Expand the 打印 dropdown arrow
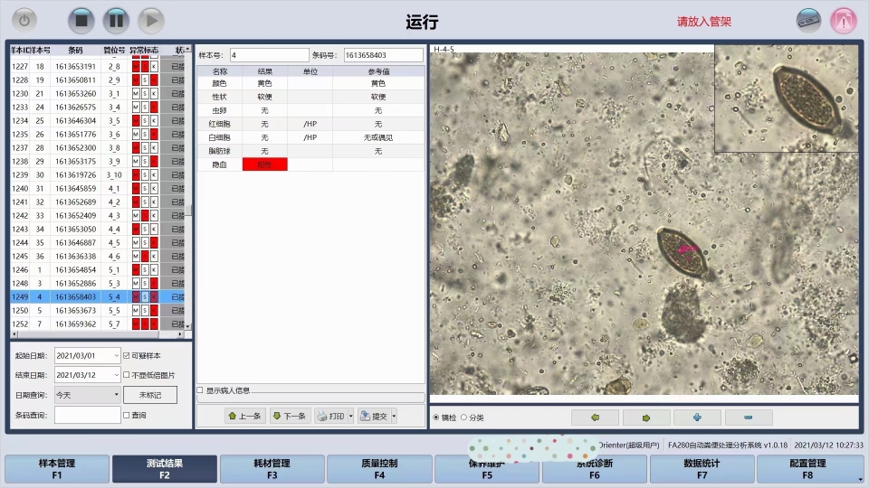 pos(351,416)
